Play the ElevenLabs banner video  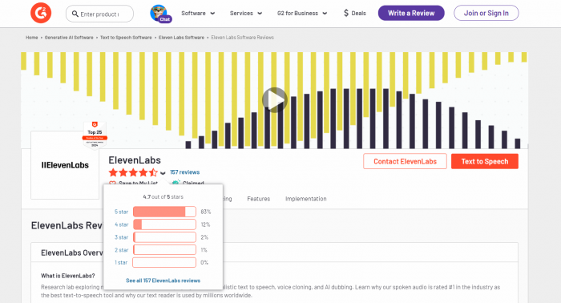point(274,100)
